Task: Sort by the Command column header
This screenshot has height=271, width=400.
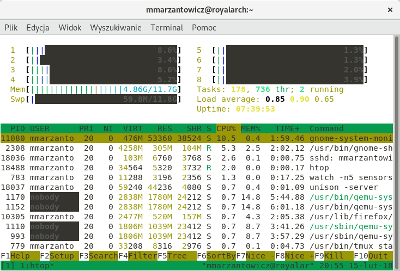Action: 326,128
